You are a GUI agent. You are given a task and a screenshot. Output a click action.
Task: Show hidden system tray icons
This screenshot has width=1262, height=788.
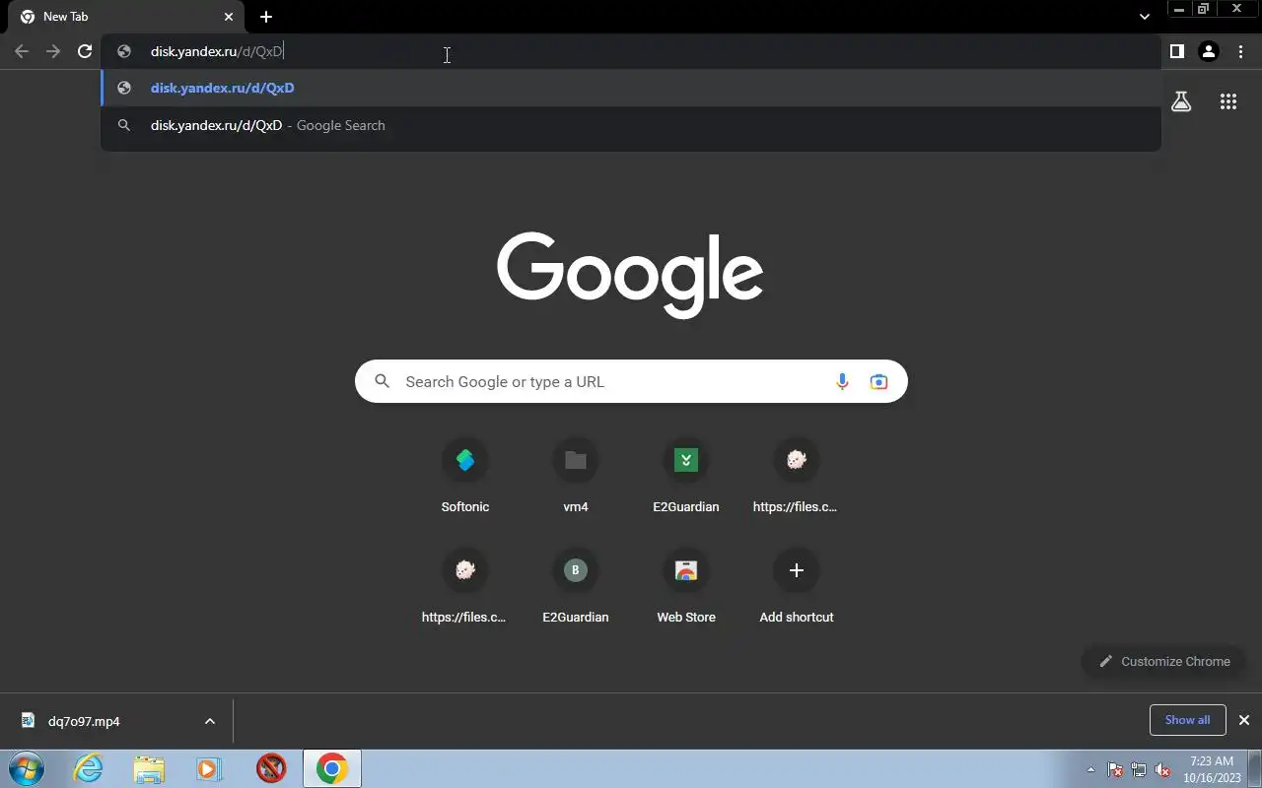(1090, 769)
